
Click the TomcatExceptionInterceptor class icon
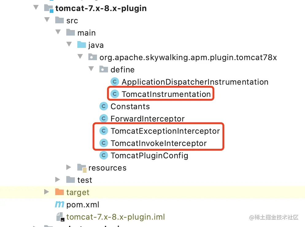click(104, 131)
